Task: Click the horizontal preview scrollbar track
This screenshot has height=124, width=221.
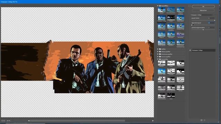Action: point(91,121)
